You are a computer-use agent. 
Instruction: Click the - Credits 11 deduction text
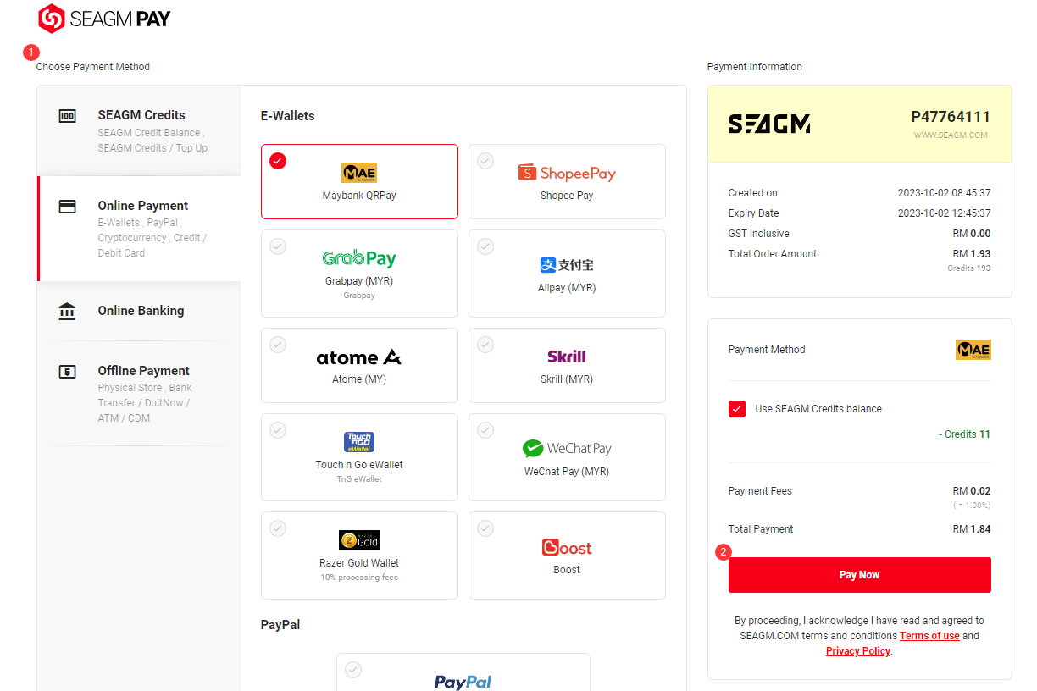point(965,434)
